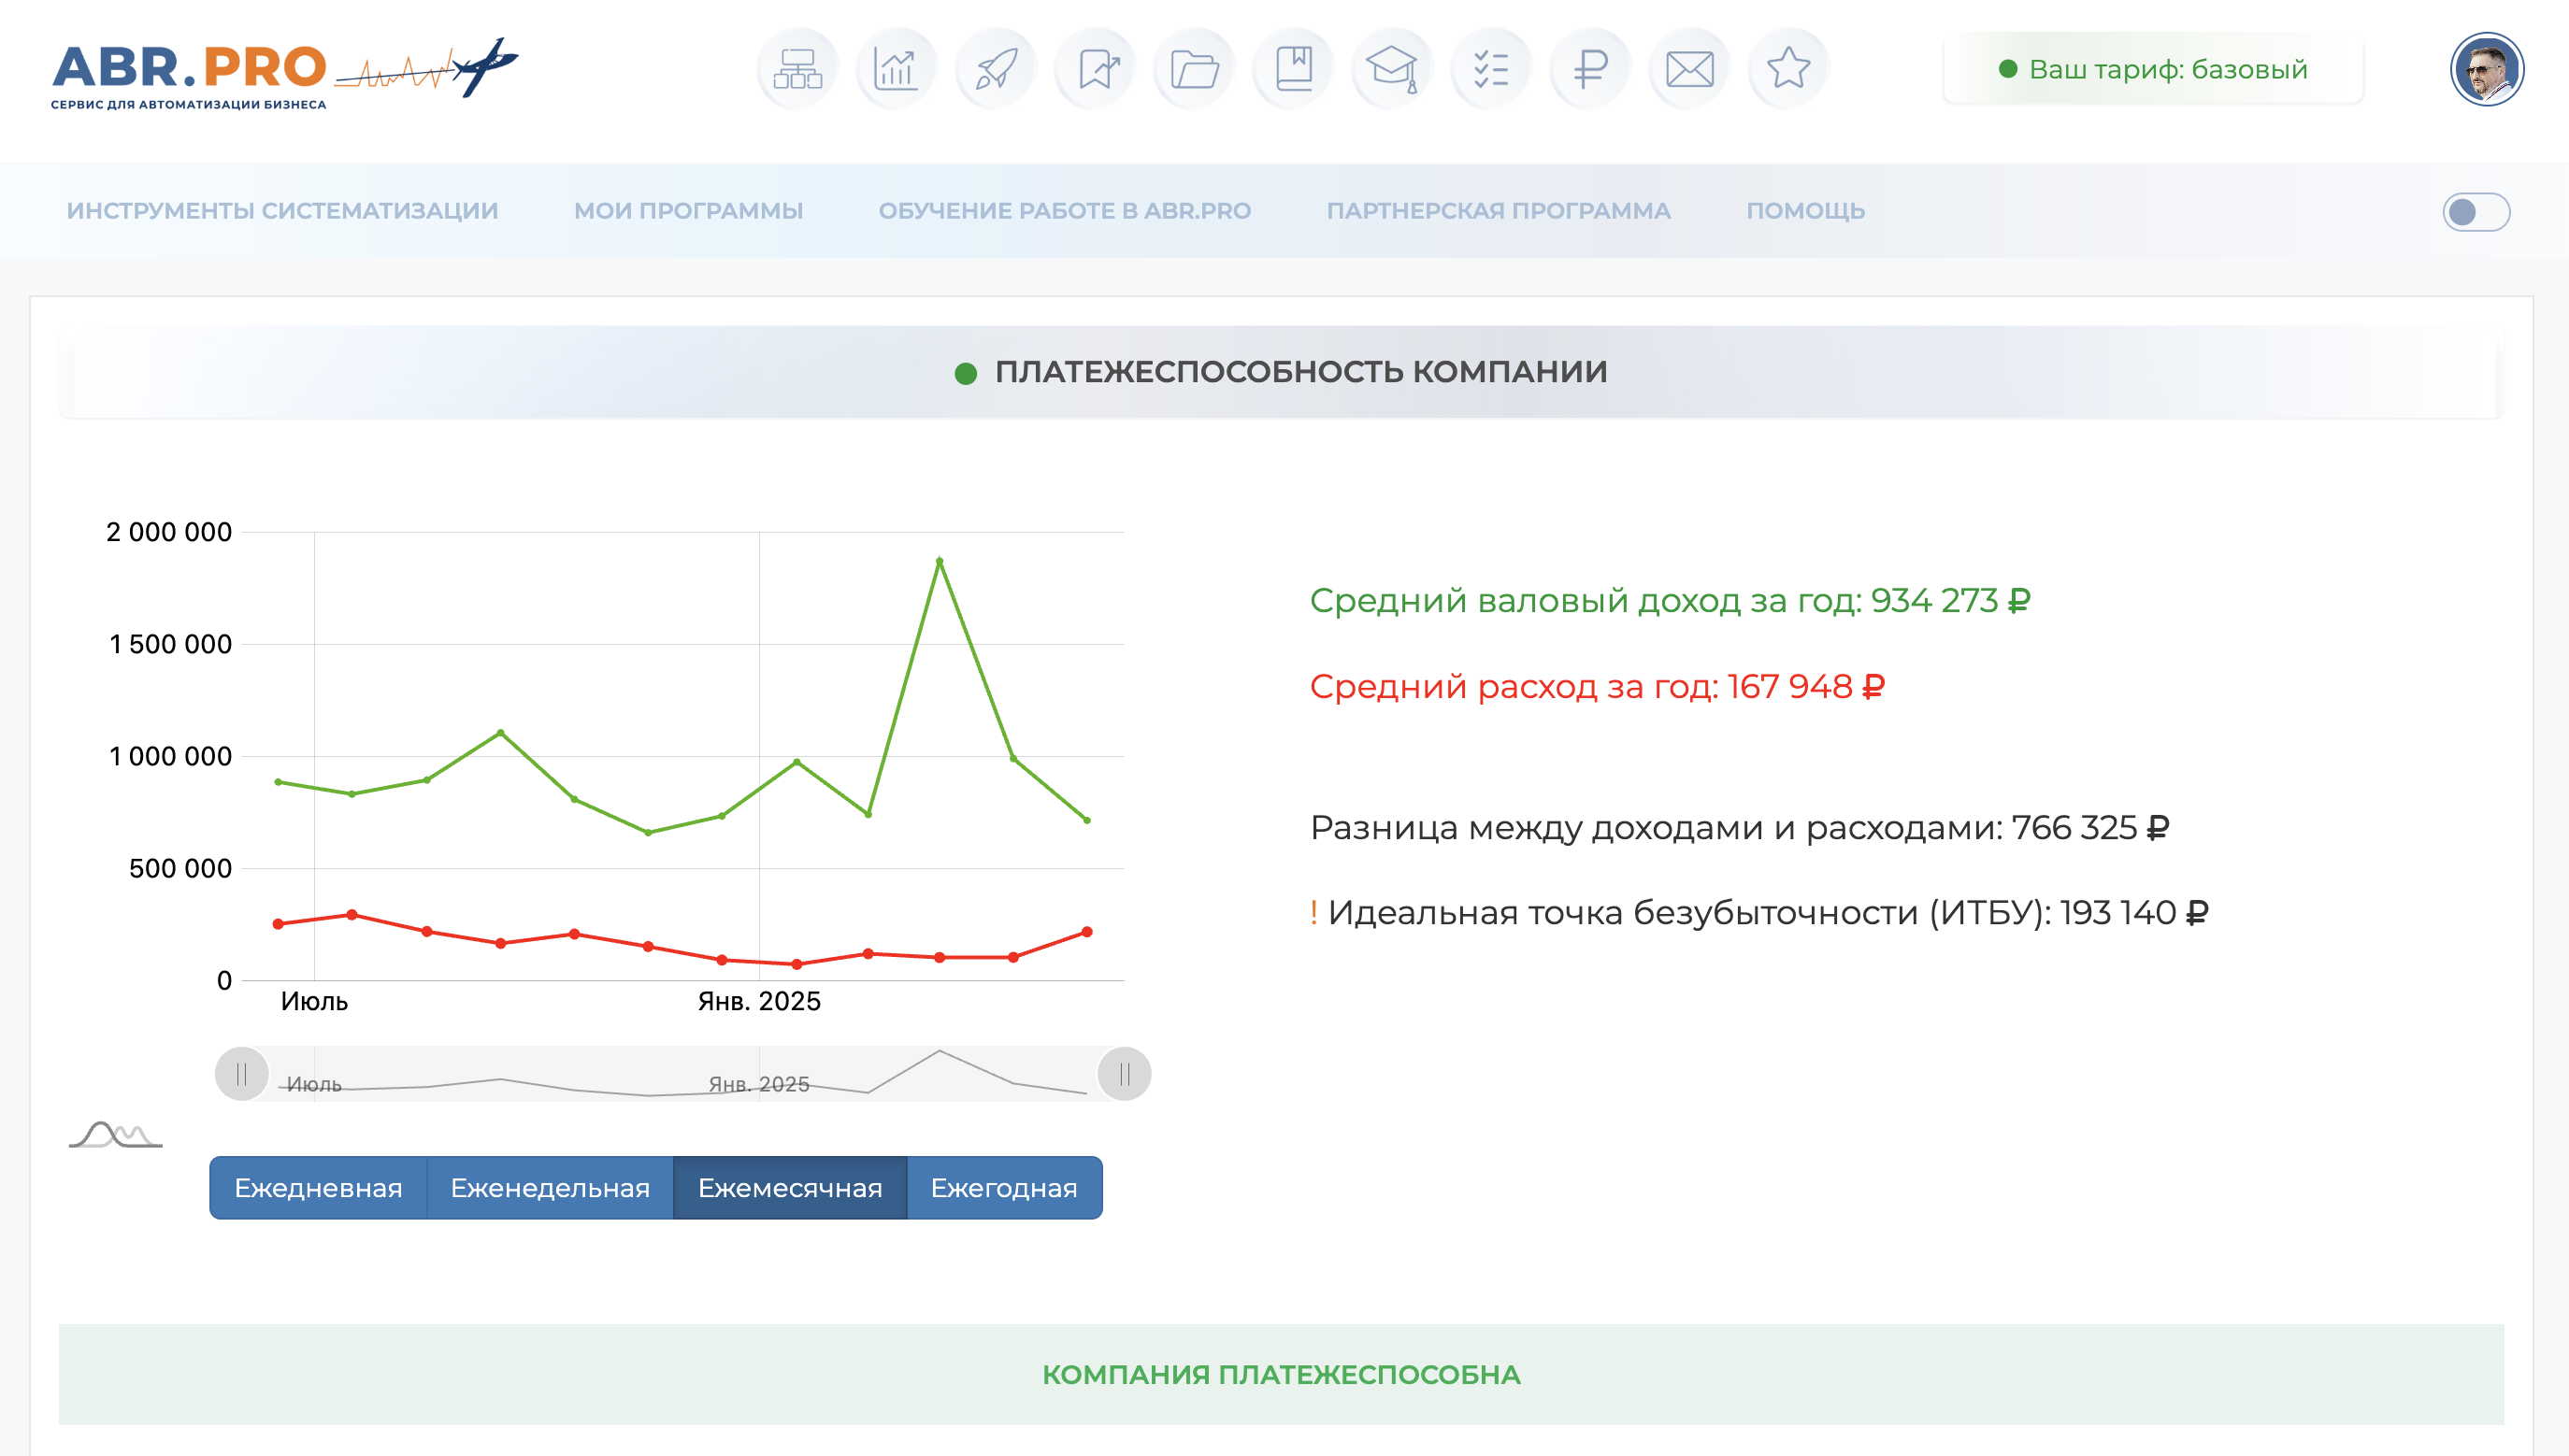2569x1456 pixels.
Task: Click the graduation cap icon
Action: 1391,69
